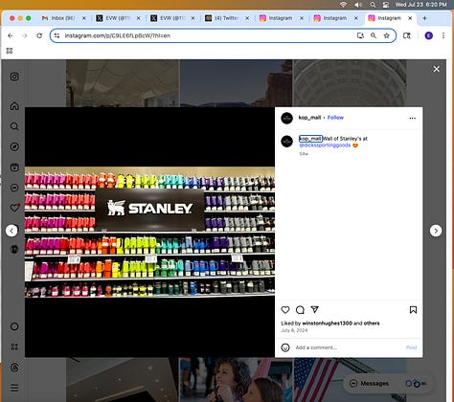Viewport: 454px width, 402px height.
Task: View others who liked the post
Action: click(372, 324)
